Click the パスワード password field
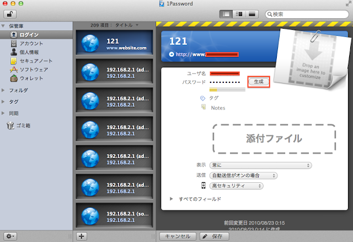Screen dimensions: 353x242 [x=225, y=82]
